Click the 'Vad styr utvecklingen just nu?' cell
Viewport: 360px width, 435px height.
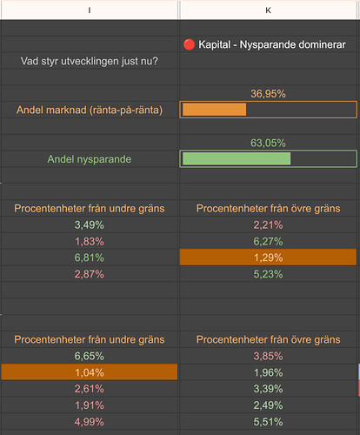coord(90,61)
